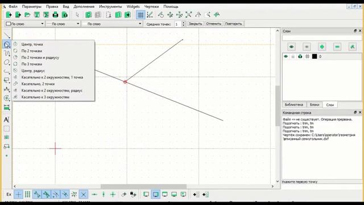Edit layer attributes with wrench button
This screenshot has width=364, height=205.
pyautogui.click(x=353, y=47)
